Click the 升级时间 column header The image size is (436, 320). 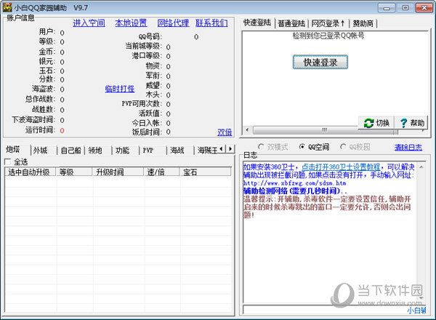pyautogui.click(x=118, y=172)
